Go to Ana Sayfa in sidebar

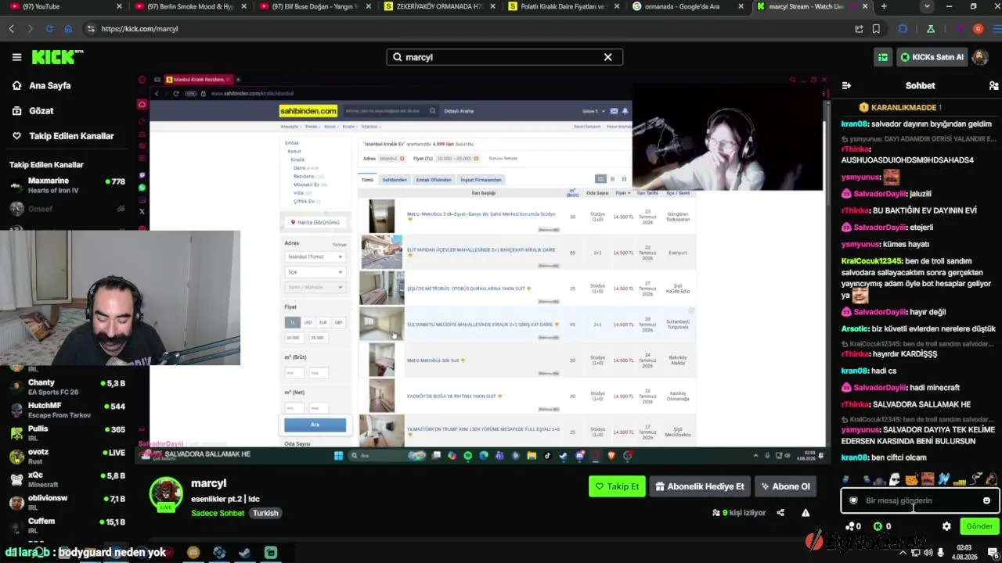[50, 86]
